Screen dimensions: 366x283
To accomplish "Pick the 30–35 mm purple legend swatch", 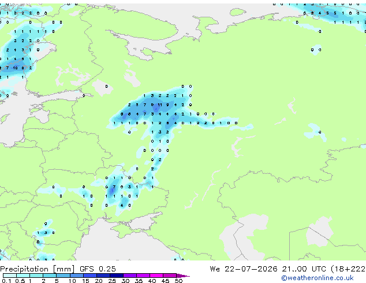I will tap(129, 275).
